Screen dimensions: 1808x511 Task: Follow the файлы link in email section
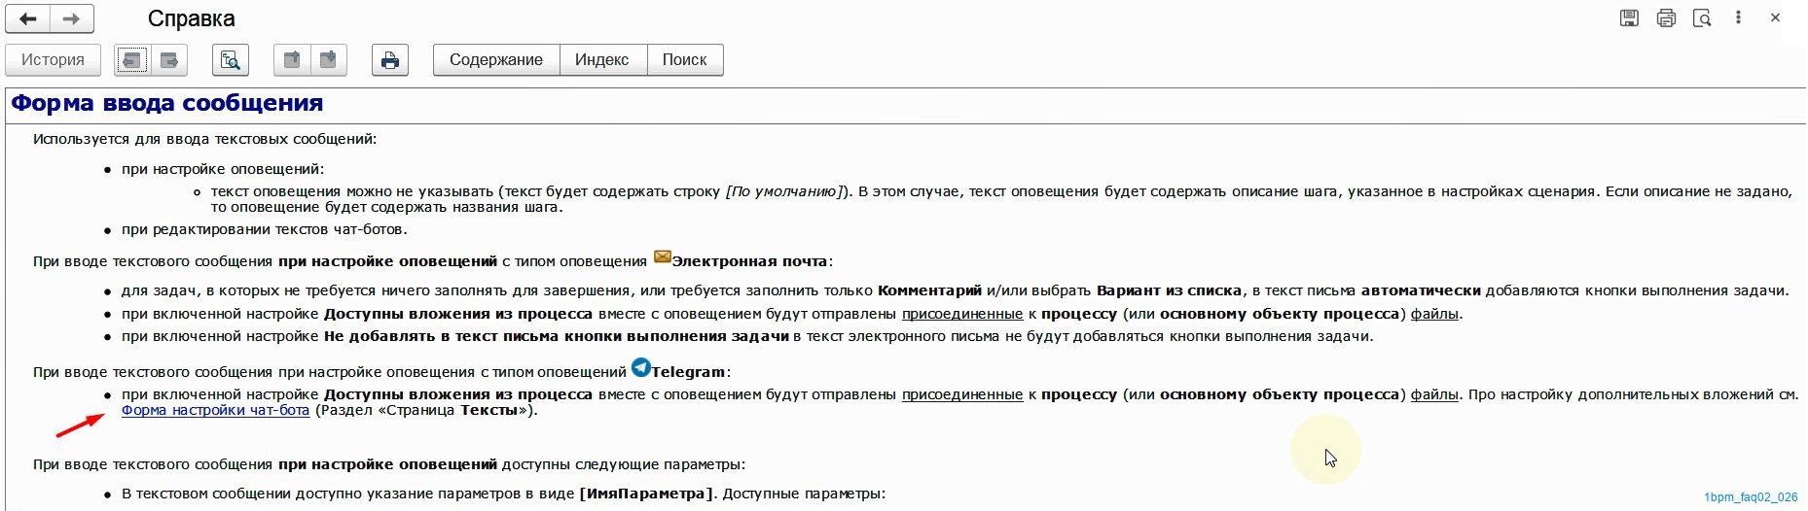click(x=1434, y=314)
